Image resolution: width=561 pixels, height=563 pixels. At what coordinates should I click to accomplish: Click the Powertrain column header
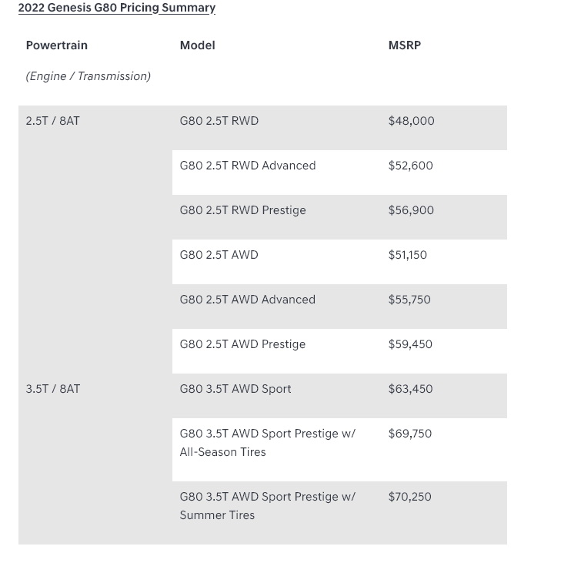[56, 45]
